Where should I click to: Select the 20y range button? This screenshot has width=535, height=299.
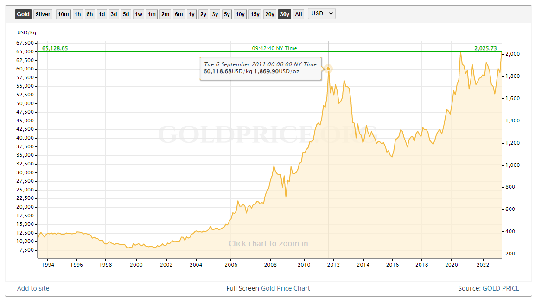pyautogui.click(x=270, y=14)
